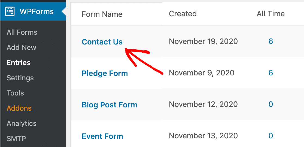Open WPForms Settings page

pyautogui.click(x=20, y=78)
